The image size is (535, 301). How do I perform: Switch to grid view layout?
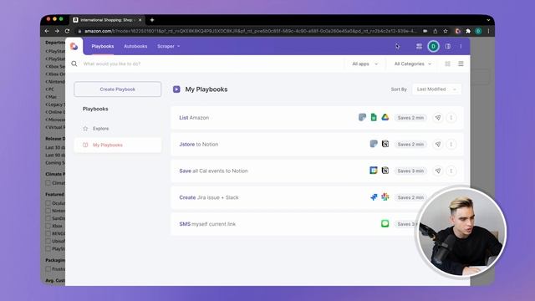(x=447, y=64)
